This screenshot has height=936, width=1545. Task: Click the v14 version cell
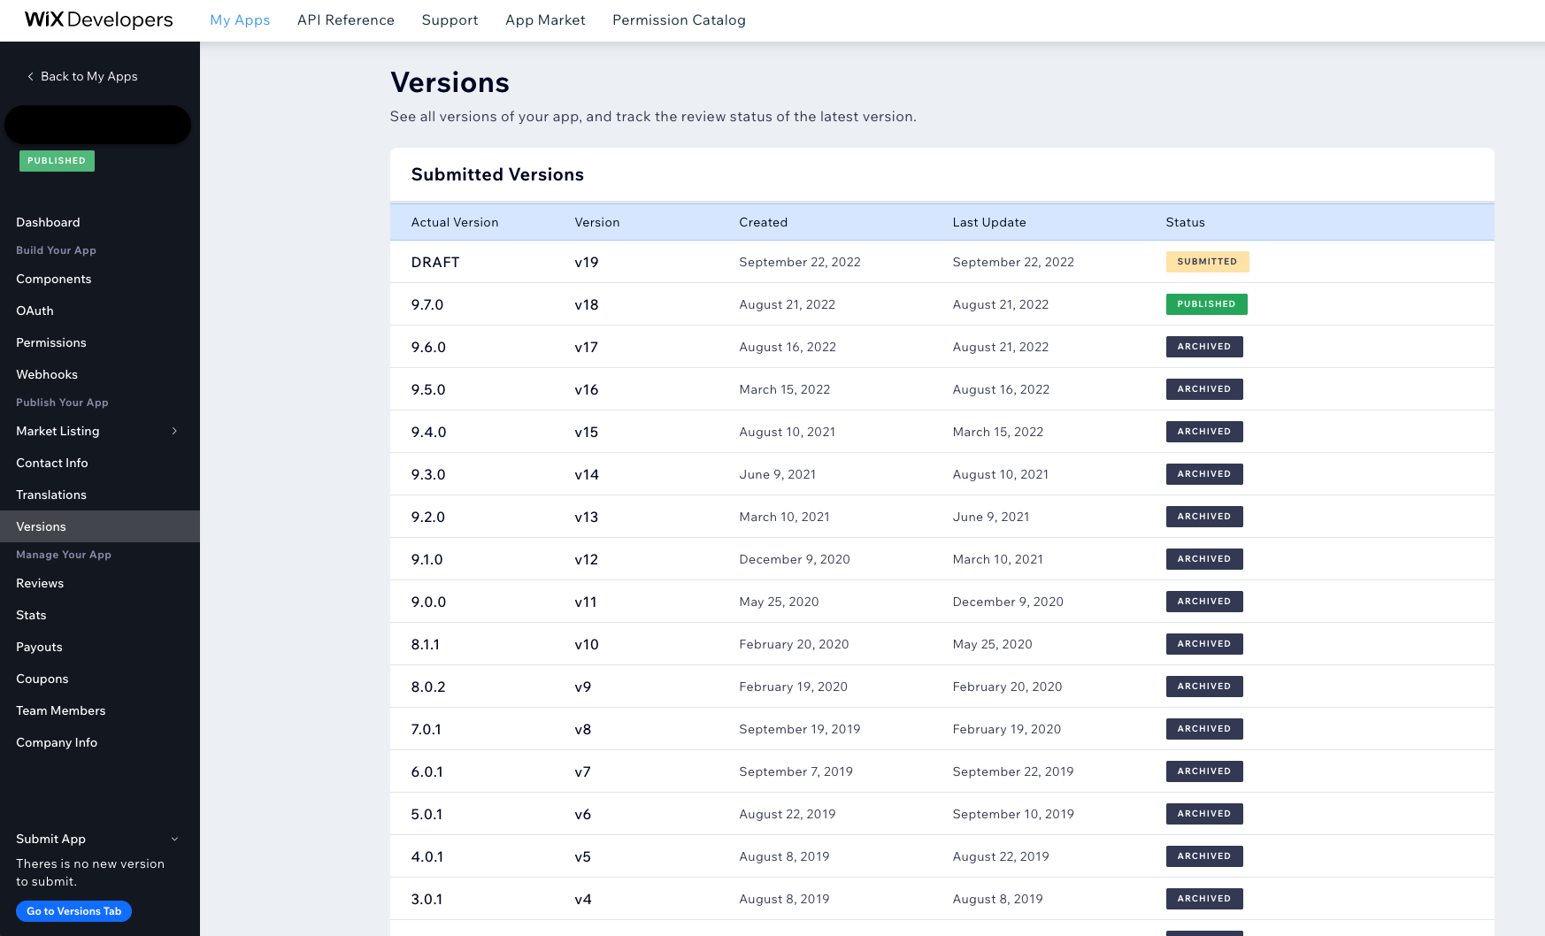587,474
